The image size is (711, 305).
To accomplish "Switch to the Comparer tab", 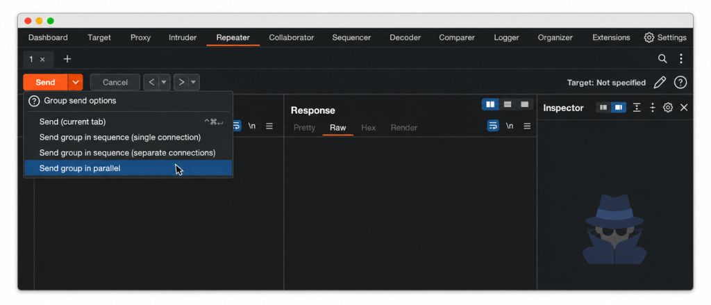I will point(457,38).
